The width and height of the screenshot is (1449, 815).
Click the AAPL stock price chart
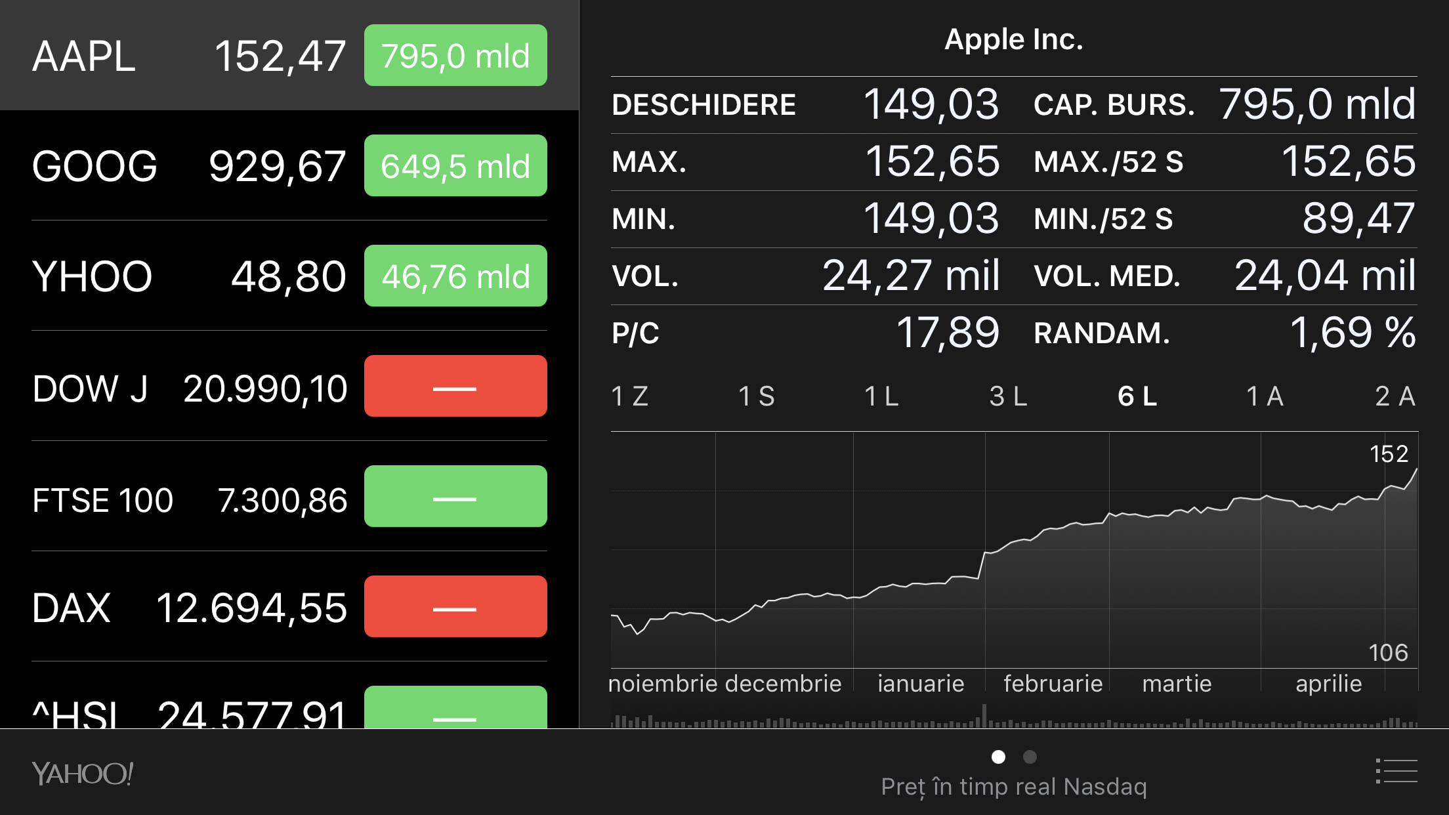click(x=1014, y=550)
